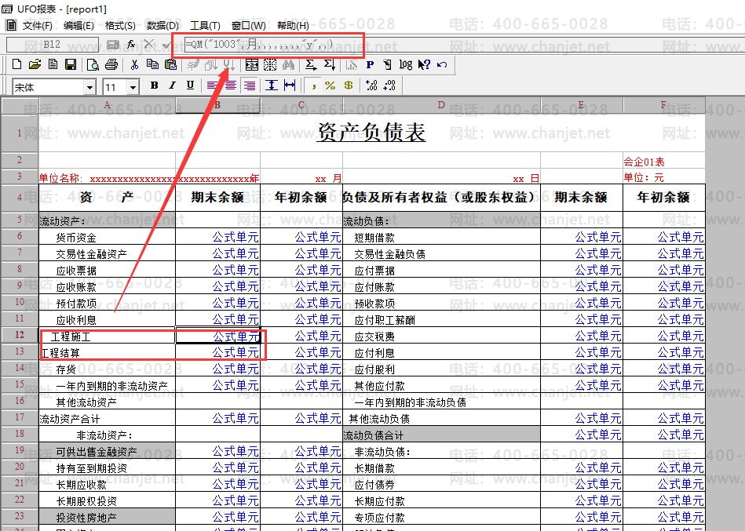745x531 pixels.
Task: Open the 数据(D) menu
Action: tap(163, 25)
